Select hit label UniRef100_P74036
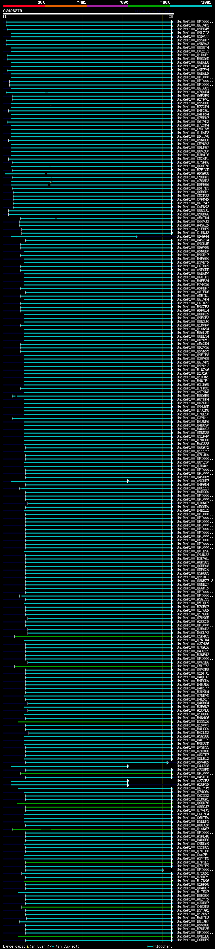The width and height of the screenshot is (215, 949). pos(192,284)
